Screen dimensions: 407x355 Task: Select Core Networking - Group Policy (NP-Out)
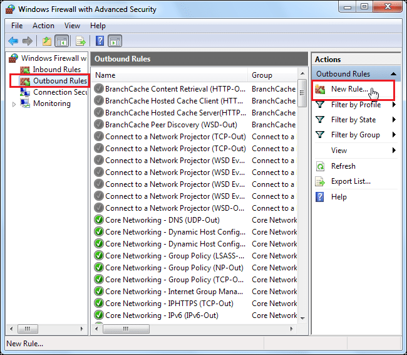point(195,268)
